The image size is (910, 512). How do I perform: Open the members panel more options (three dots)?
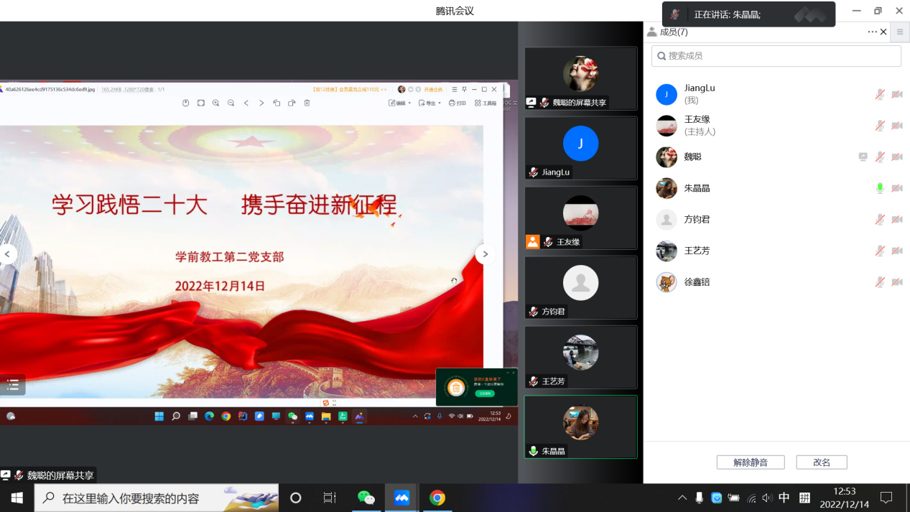(872, 32)
